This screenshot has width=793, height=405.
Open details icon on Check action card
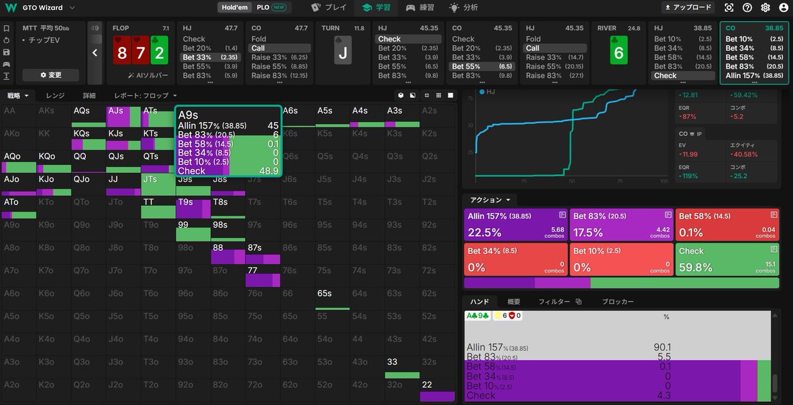(774, 250)
